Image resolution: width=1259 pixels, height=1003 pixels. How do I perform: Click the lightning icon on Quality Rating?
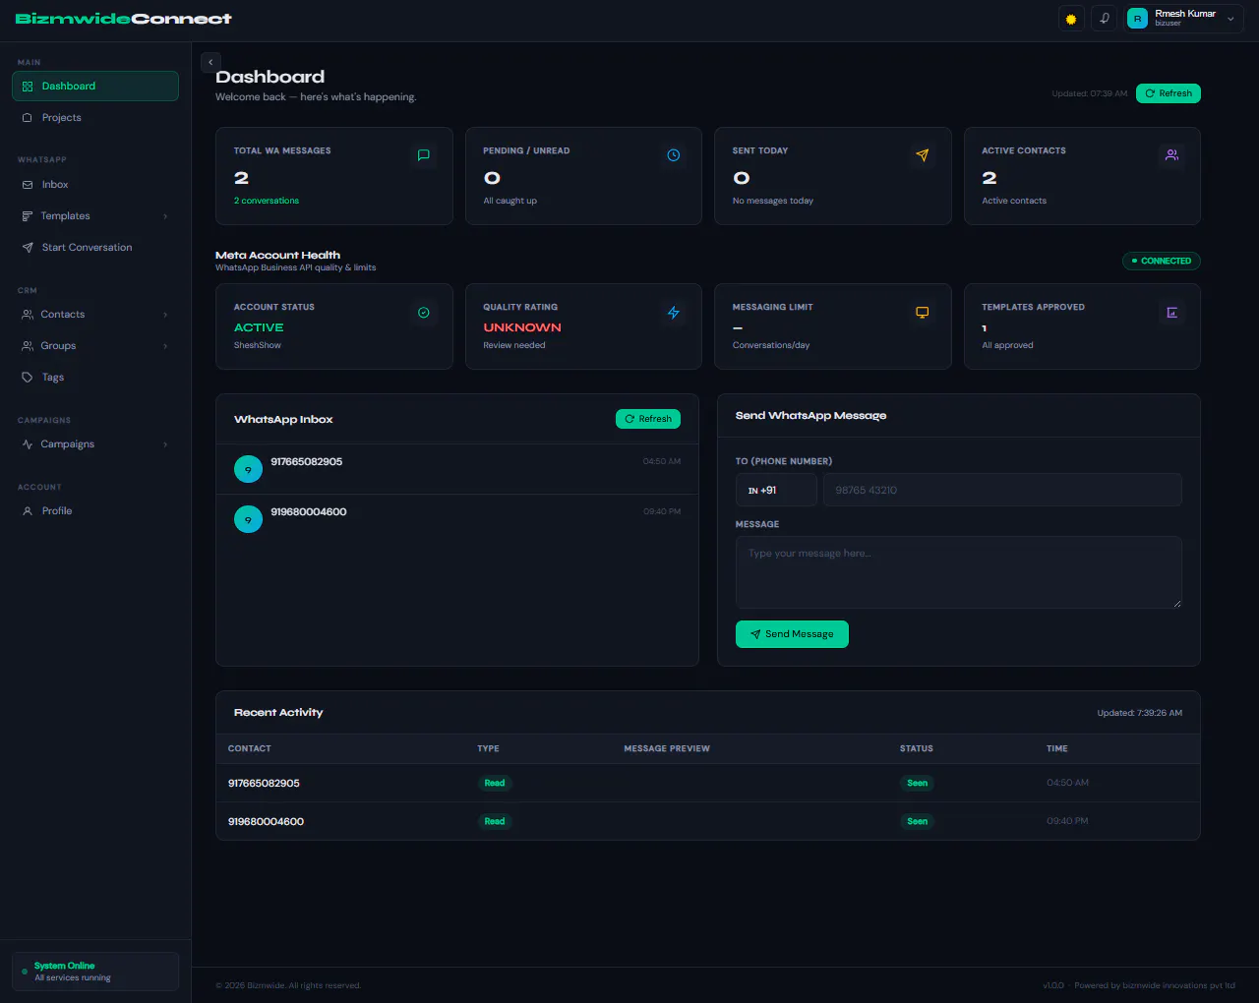tap(674, 313)
